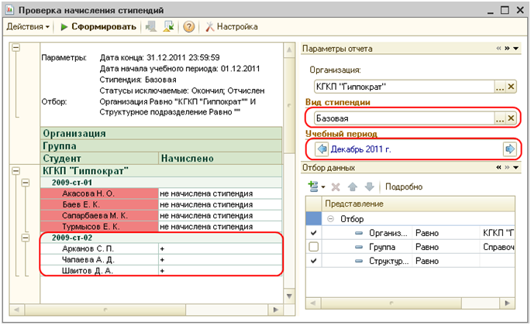Screen dimensions: 531x325
Task: Click the Декабрь 2011 г. period link
Action: pyautogui.click(x=362, y=149)
